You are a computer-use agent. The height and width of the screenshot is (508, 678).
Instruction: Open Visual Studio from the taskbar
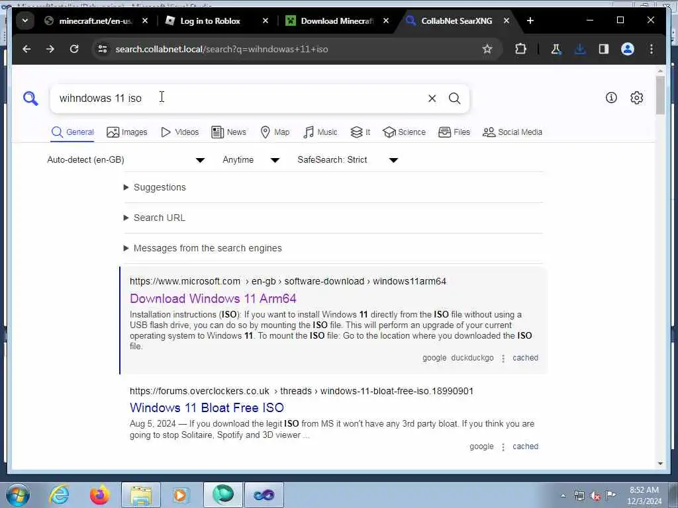tap(264, 495)
